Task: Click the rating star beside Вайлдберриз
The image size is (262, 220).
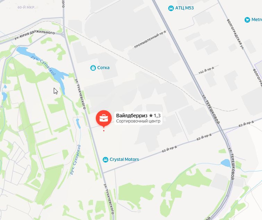Action: (151, 116)
